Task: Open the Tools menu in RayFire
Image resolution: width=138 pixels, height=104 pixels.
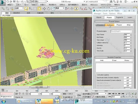Action: tap(105, 14)
